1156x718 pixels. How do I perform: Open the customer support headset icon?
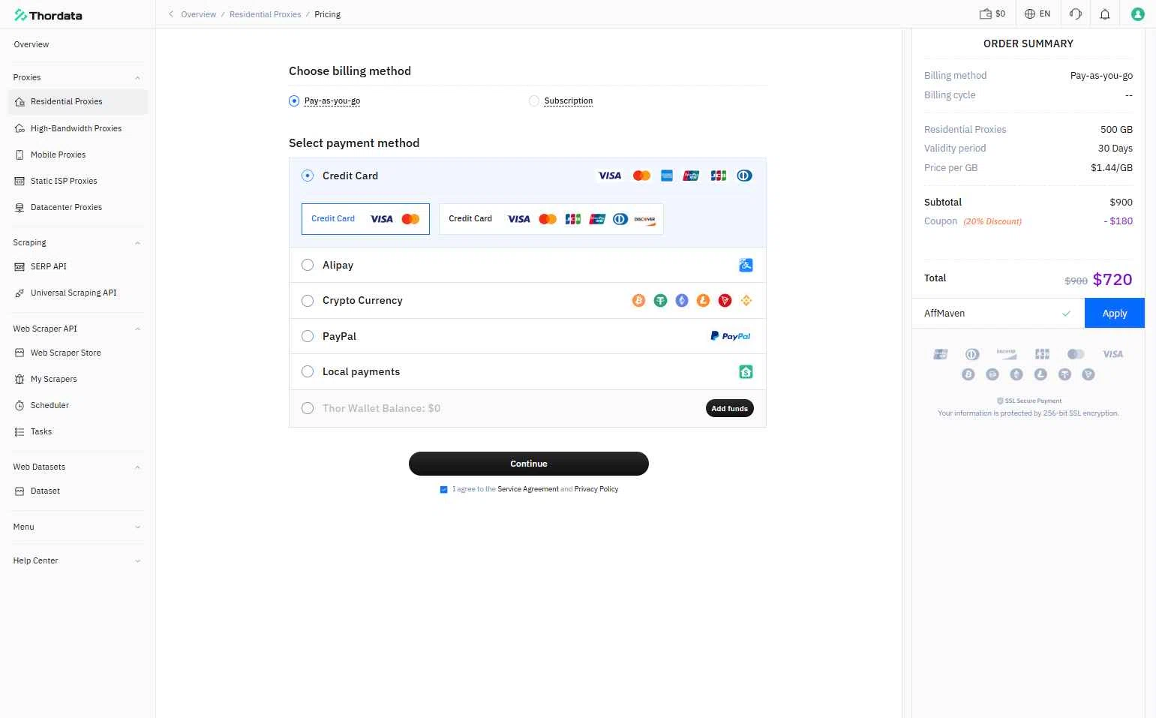point(1075,14)
